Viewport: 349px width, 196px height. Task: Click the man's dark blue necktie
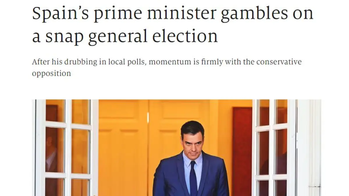[x=193, y=179]
